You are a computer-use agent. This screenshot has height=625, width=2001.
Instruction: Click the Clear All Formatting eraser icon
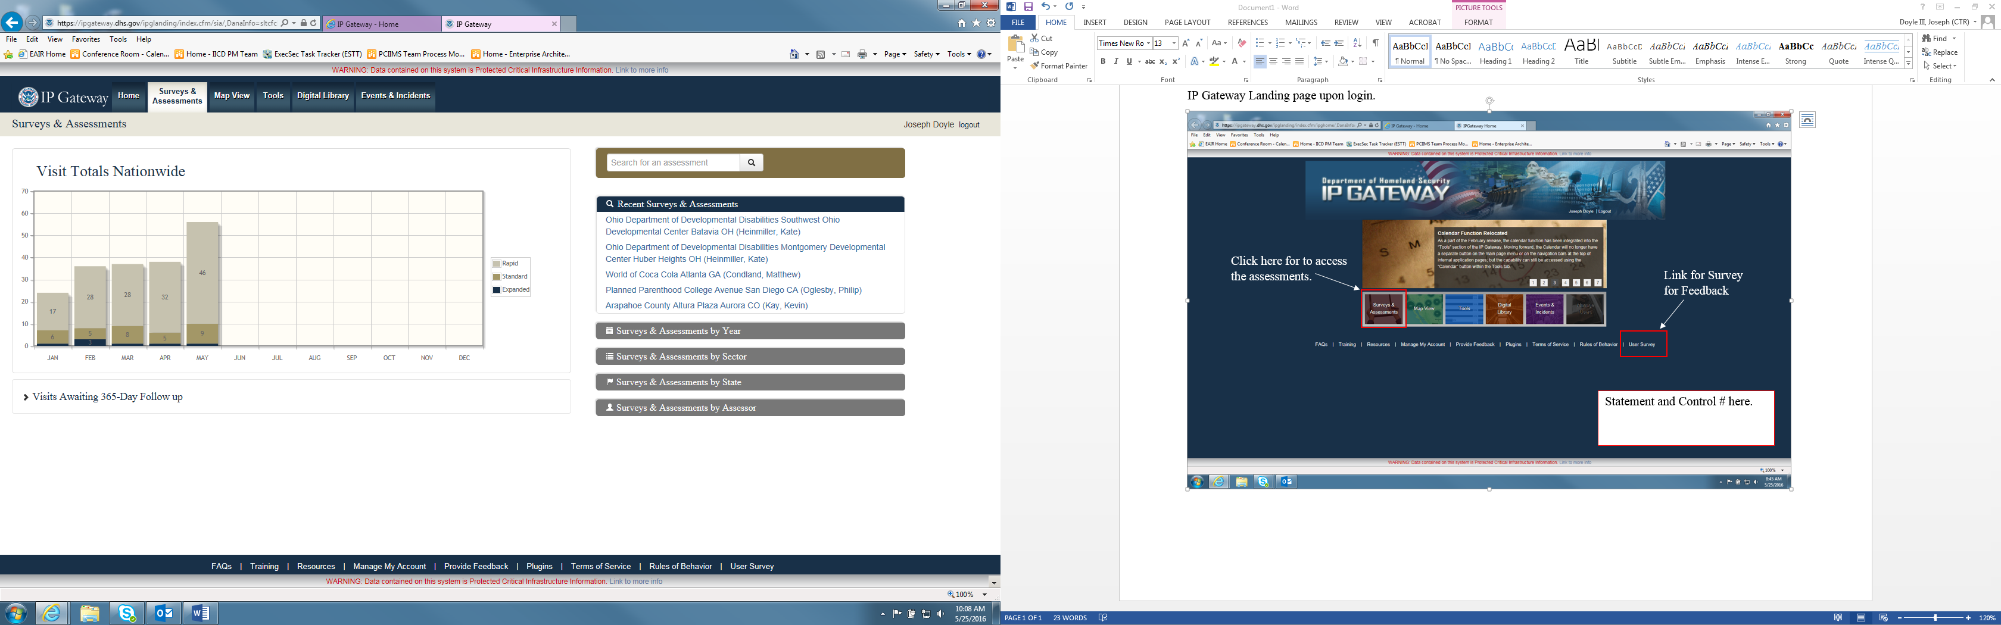(x=1241, y=43)
